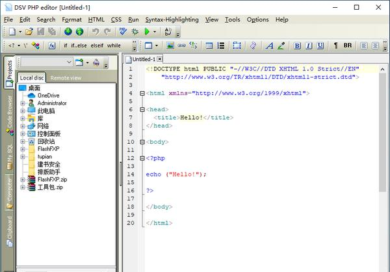Click the BR line break icon
The height and width of the screenshot is (272, 390).
tap(348, 46)
